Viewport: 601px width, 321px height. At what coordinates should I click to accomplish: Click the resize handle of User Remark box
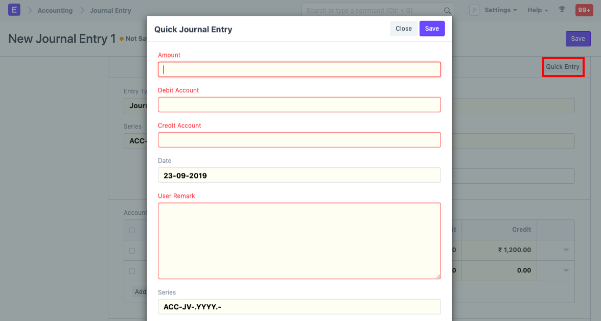click(438, 276)
